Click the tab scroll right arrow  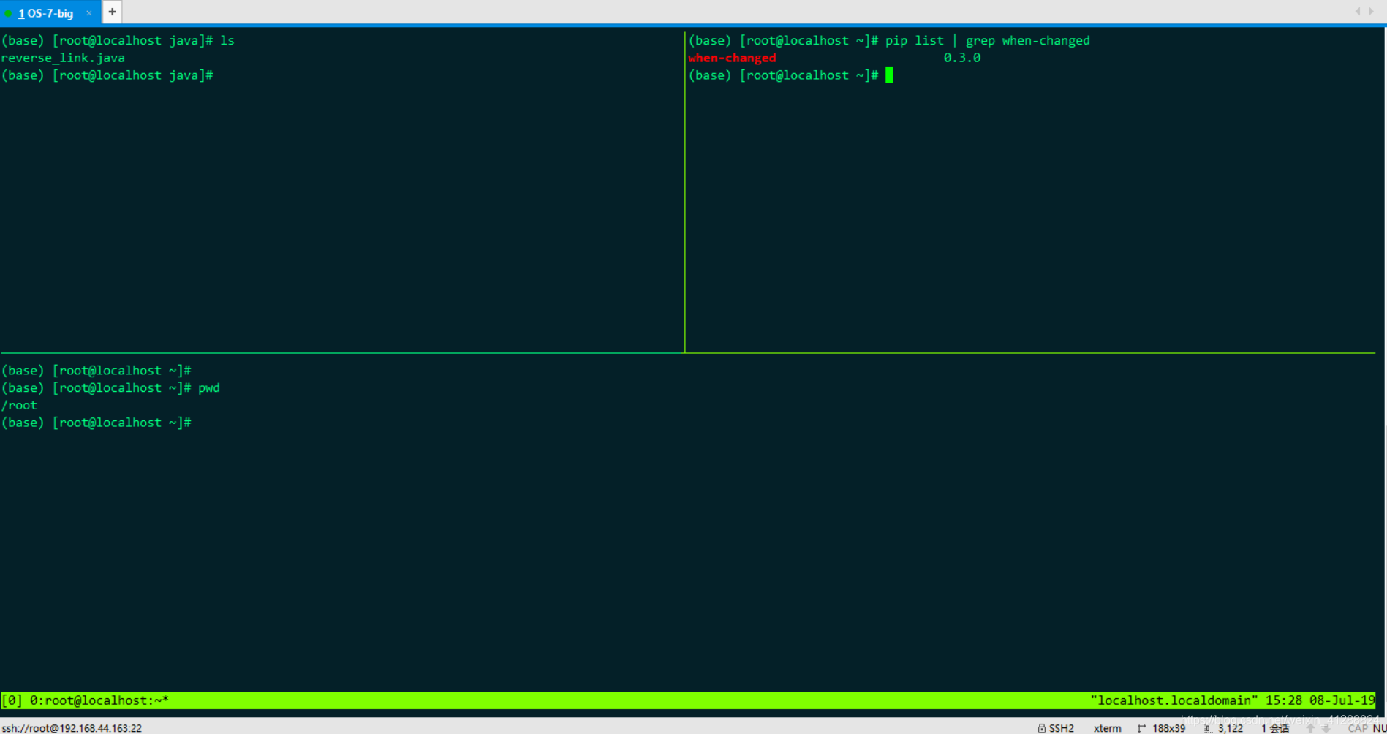[1371, 11]
